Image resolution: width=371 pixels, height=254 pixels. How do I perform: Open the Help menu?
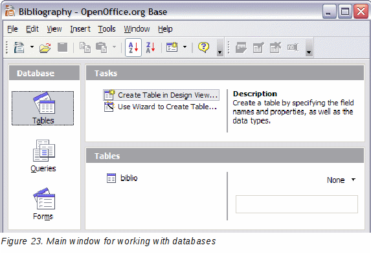pos(165,29)
